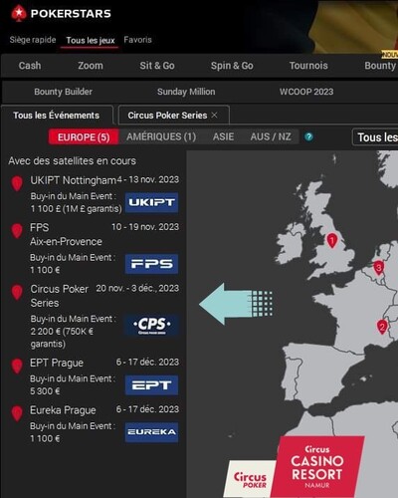Open the Sunday Million section
Viewport: 398px width, 498px height.
186,92
